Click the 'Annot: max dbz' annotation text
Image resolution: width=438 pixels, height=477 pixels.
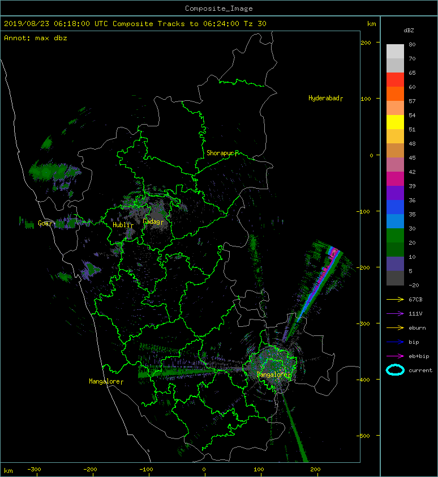(36, 38)
